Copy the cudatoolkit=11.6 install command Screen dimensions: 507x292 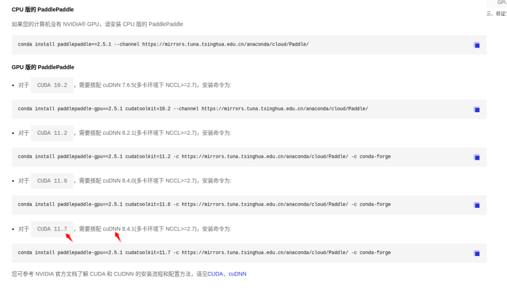coord(476,205)
